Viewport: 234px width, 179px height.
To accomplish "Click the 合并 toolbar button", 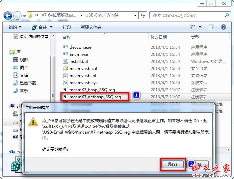I will point(39,27).
